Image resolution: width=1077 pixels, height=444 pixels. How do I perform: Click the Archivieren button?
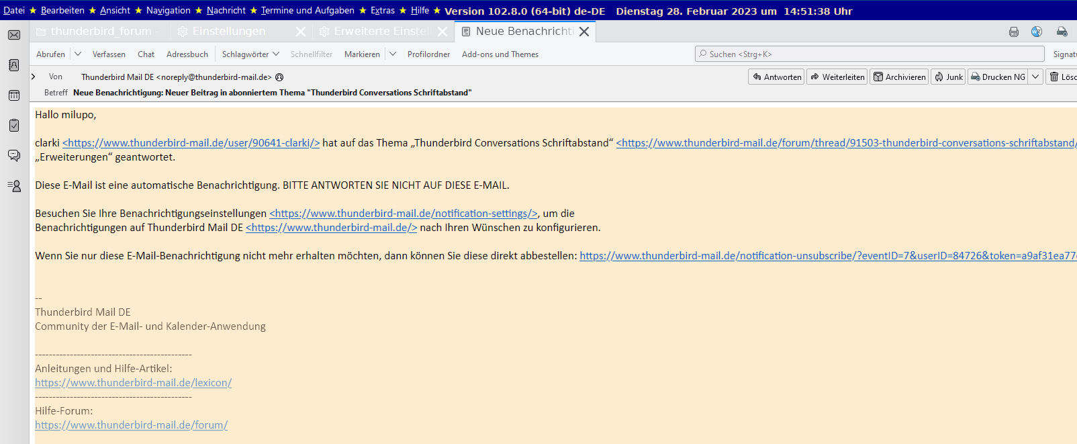tap(899, 77)
